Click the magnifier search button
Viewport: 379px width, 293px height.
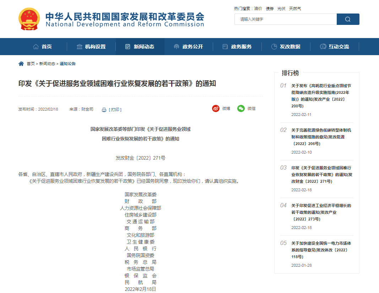[x=348, y=19]
